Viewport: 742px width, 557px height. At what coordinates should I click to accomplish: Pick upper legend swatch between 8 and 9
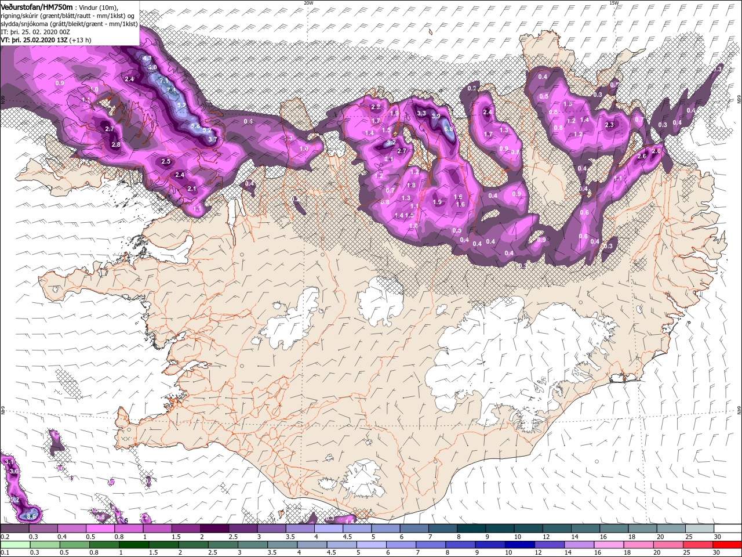pyautogui.click(x=471, y=529)
